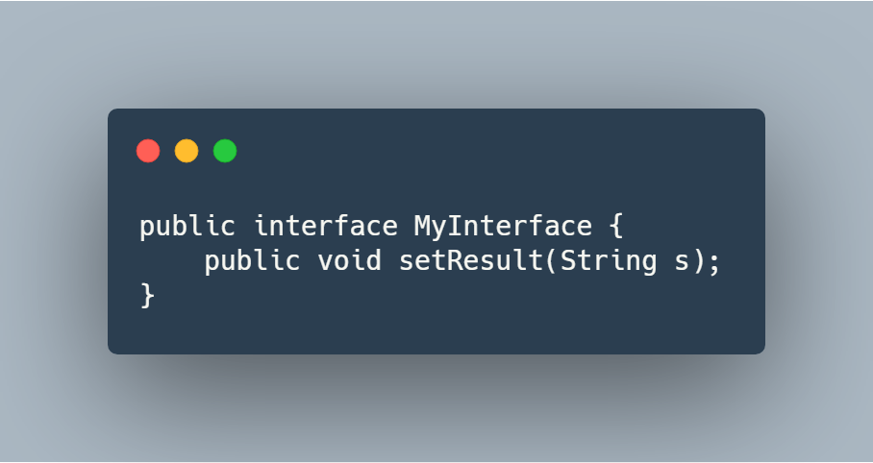Click the yellow minimize dot
Viewport: 873px width, 463px height.
[x=187, y=151]
